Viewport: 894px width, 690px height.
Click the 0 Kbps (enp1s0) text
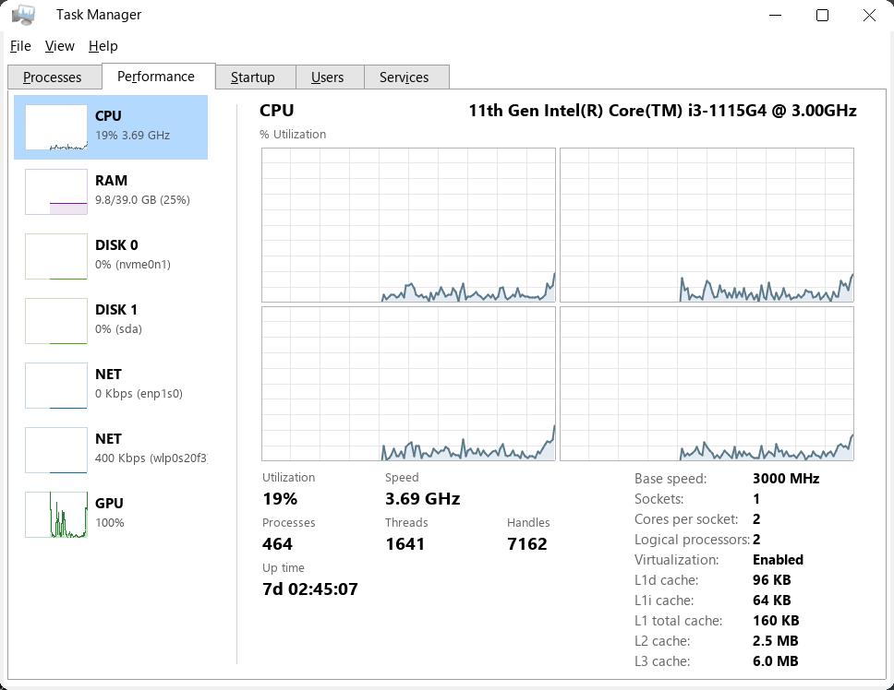coord(139,393)
